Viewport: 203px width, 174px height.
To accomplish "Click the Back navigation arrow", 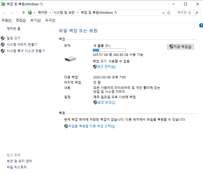I will (4, 13).
